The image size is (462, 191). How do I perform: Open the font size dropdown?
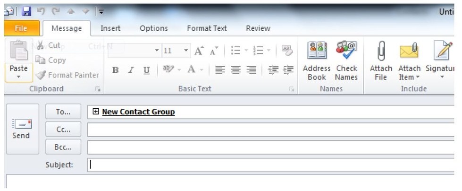click(x=186, y=50)
